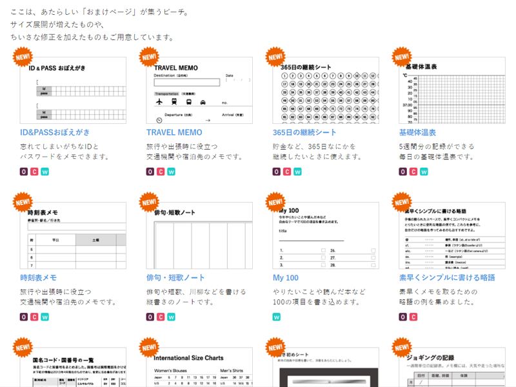This screenshot has width=516, height=387.
Task: Click the TRAVEL MEMO preview thumbnail
Action: pos(199,90)
